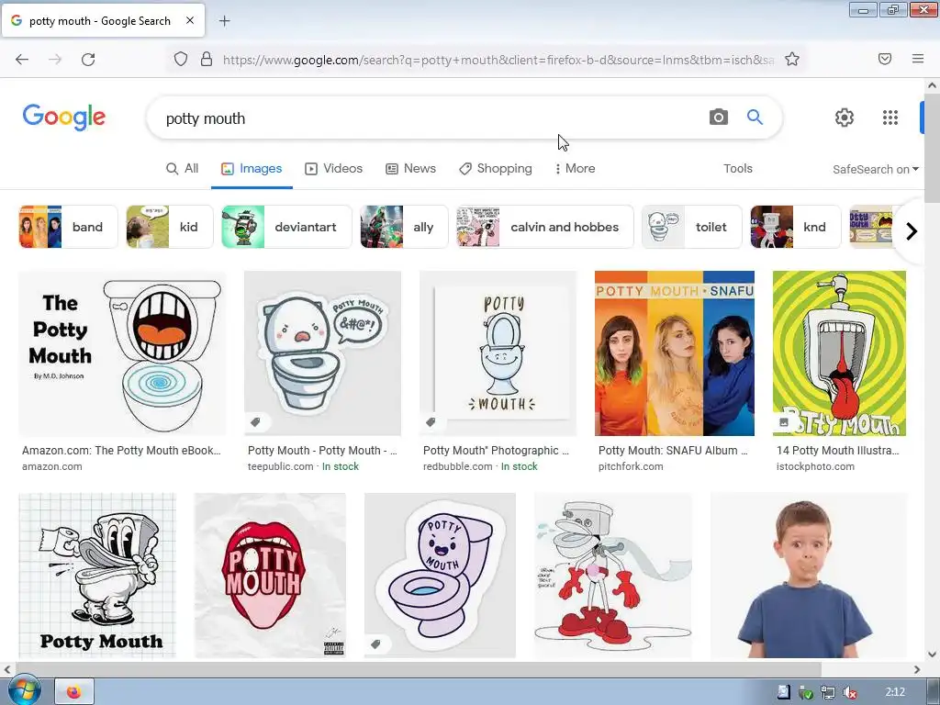Filter results by the kid chip

170,227
